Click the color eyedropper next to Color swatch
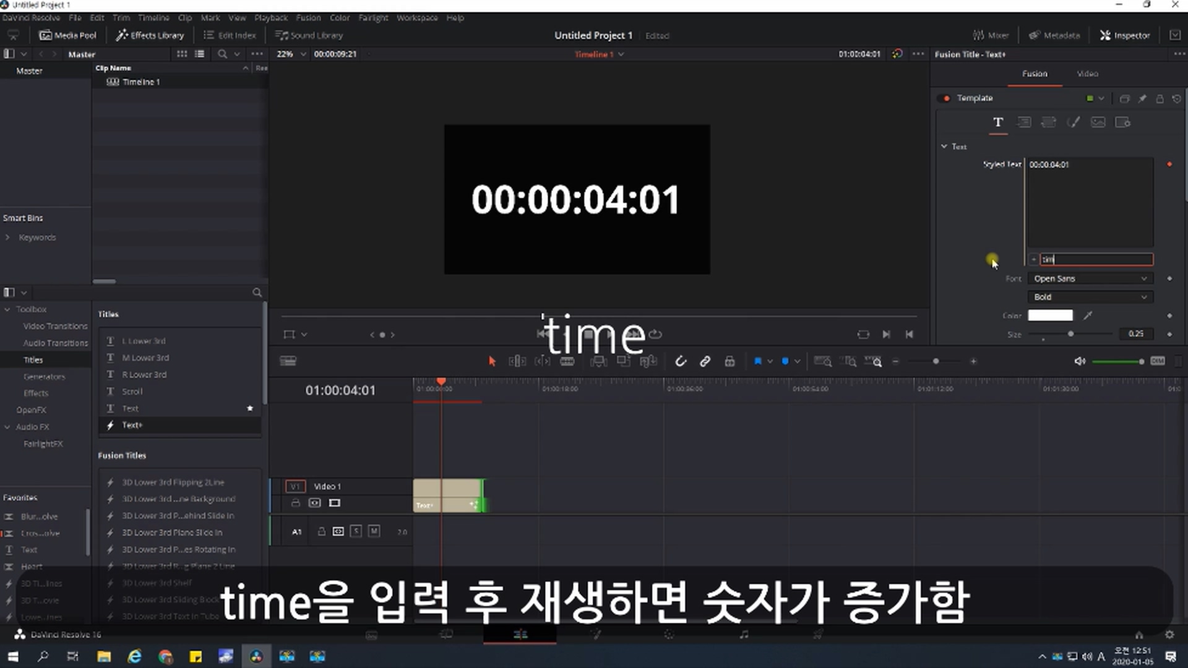The height and width of the screenshot is (668, 1188). [x=1088, y=315]
